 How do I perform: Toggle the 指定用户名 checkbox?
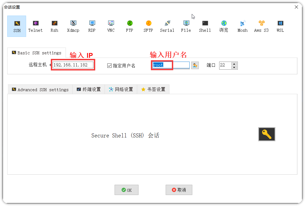109,66
